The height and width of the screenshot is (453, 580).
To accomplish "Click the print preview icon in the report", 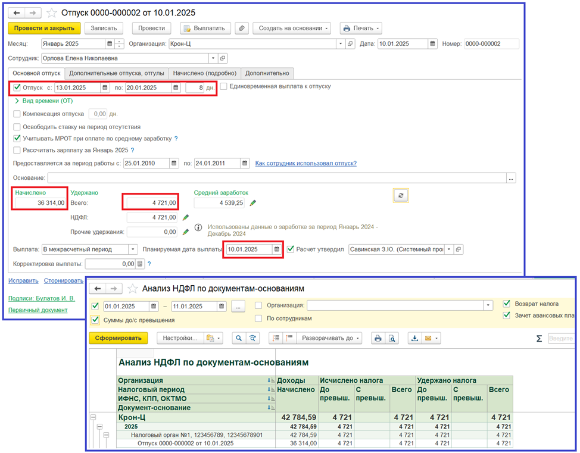I will 392,338.
